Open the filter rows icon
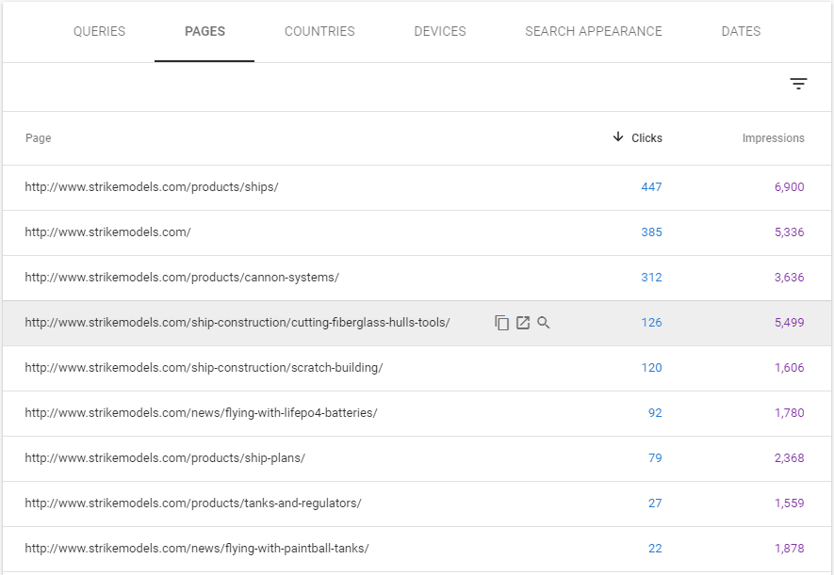The image size is (834, 575). pos(798,84)
